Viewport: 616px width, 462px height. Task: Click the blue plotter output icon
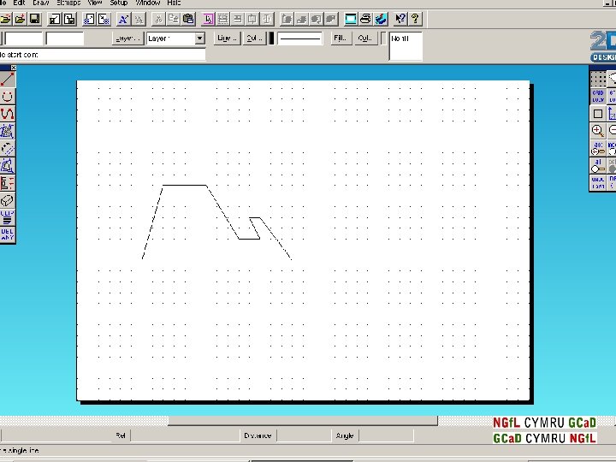coord(381,19)
